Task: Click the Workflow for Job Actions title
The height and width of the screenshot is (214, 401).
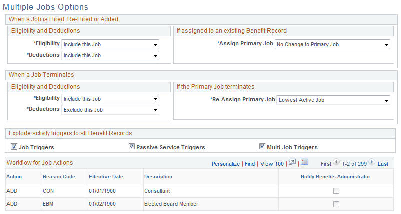Action: pos(40,163)
